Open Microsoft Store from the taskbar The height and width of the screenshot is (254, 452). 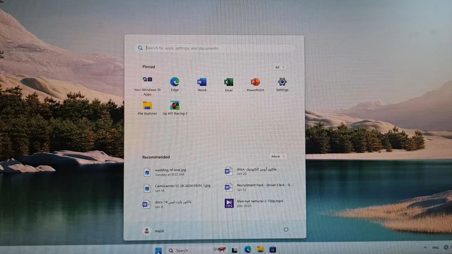pyautogui.click(x=273, y=249)
